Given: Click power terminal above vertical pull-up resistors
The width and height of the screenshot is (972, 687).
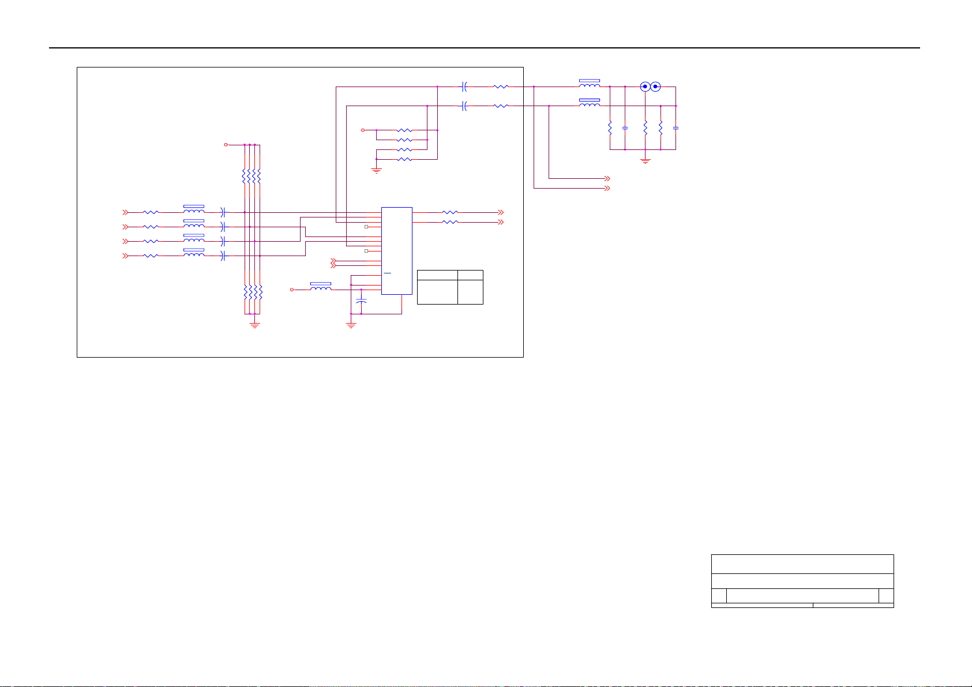Looking at the screenshot, I should (226, 145).
